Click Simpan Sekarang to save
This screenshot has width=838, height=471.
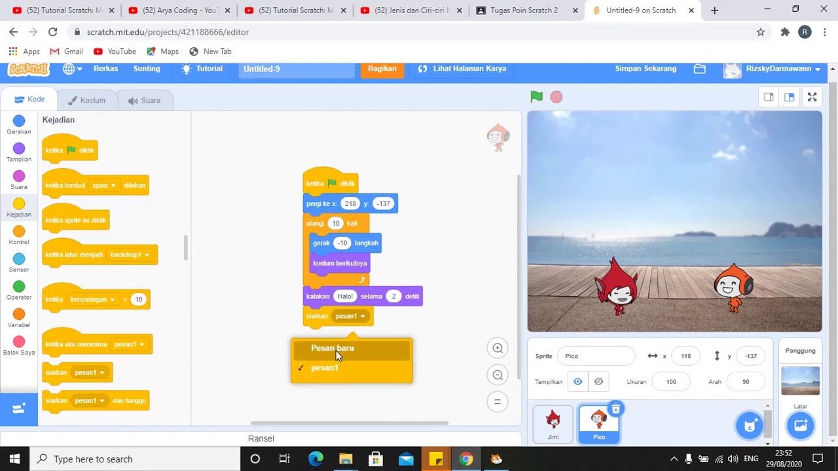pyautogui.click(x=646, y=69)
